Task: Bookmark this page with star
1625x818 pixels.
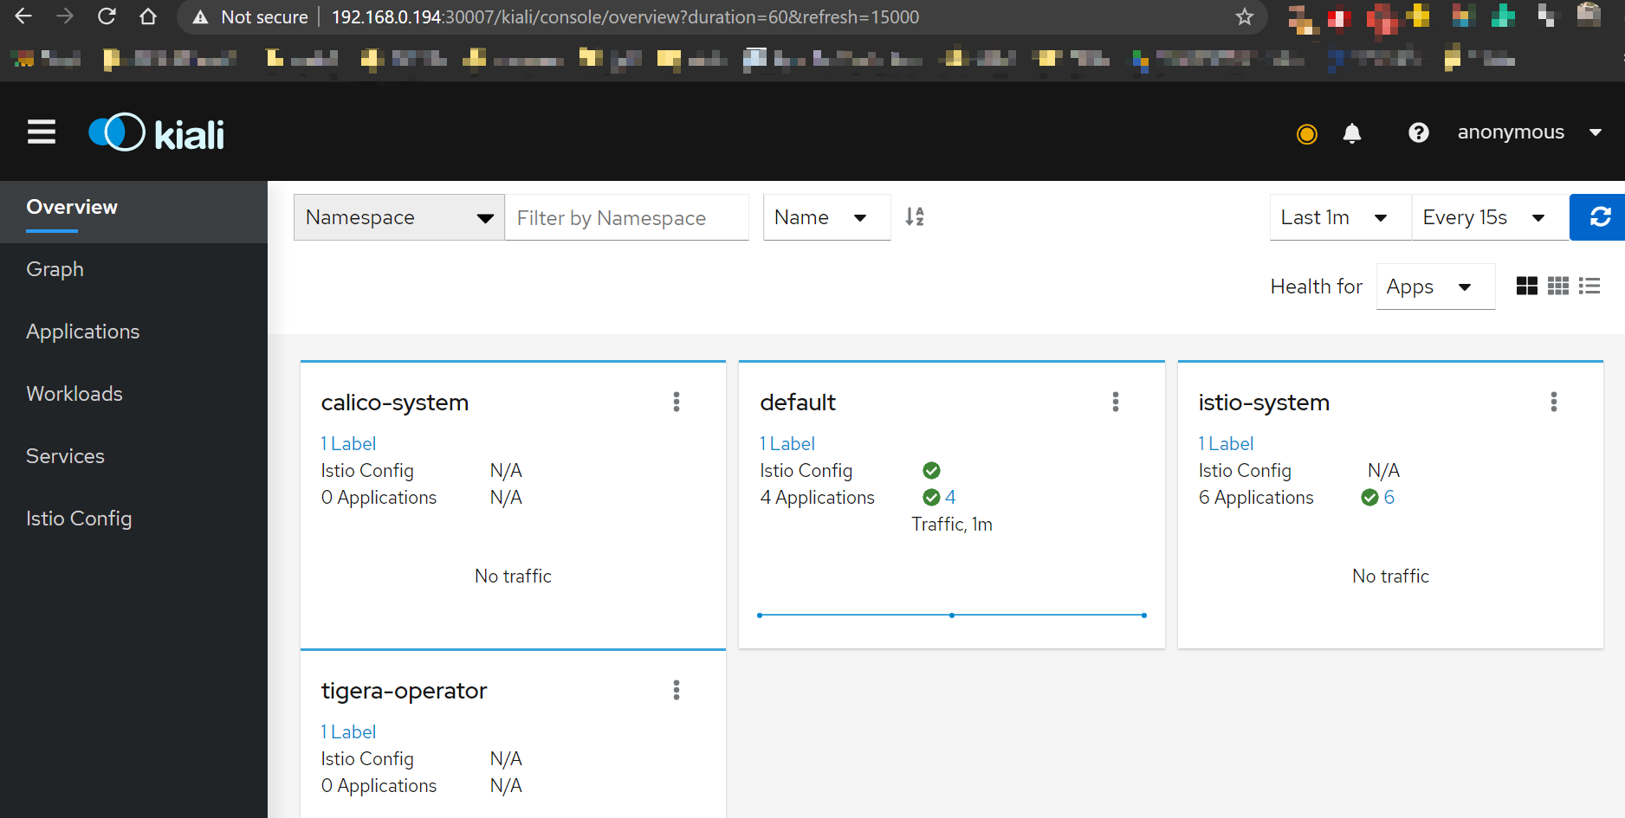Action: pyautogui.click(x=1245, y=16)
